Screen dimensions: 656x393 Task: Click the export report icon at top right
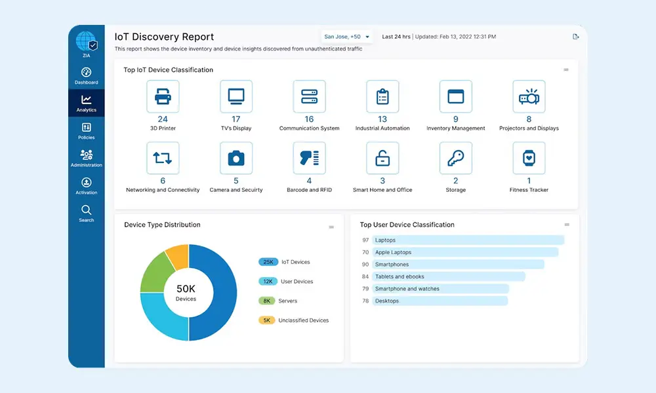click(x=576, y=37)
